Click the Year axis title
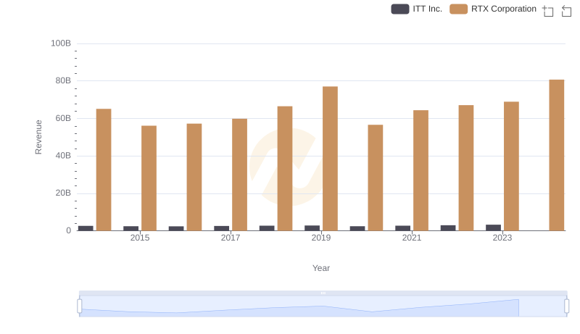The image size is (580, 334). 321,268
